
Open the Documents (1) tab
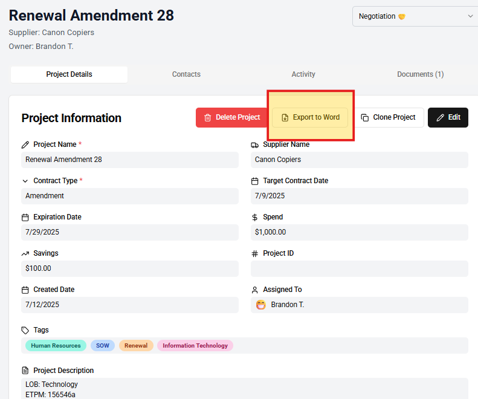tap(420, 74)
